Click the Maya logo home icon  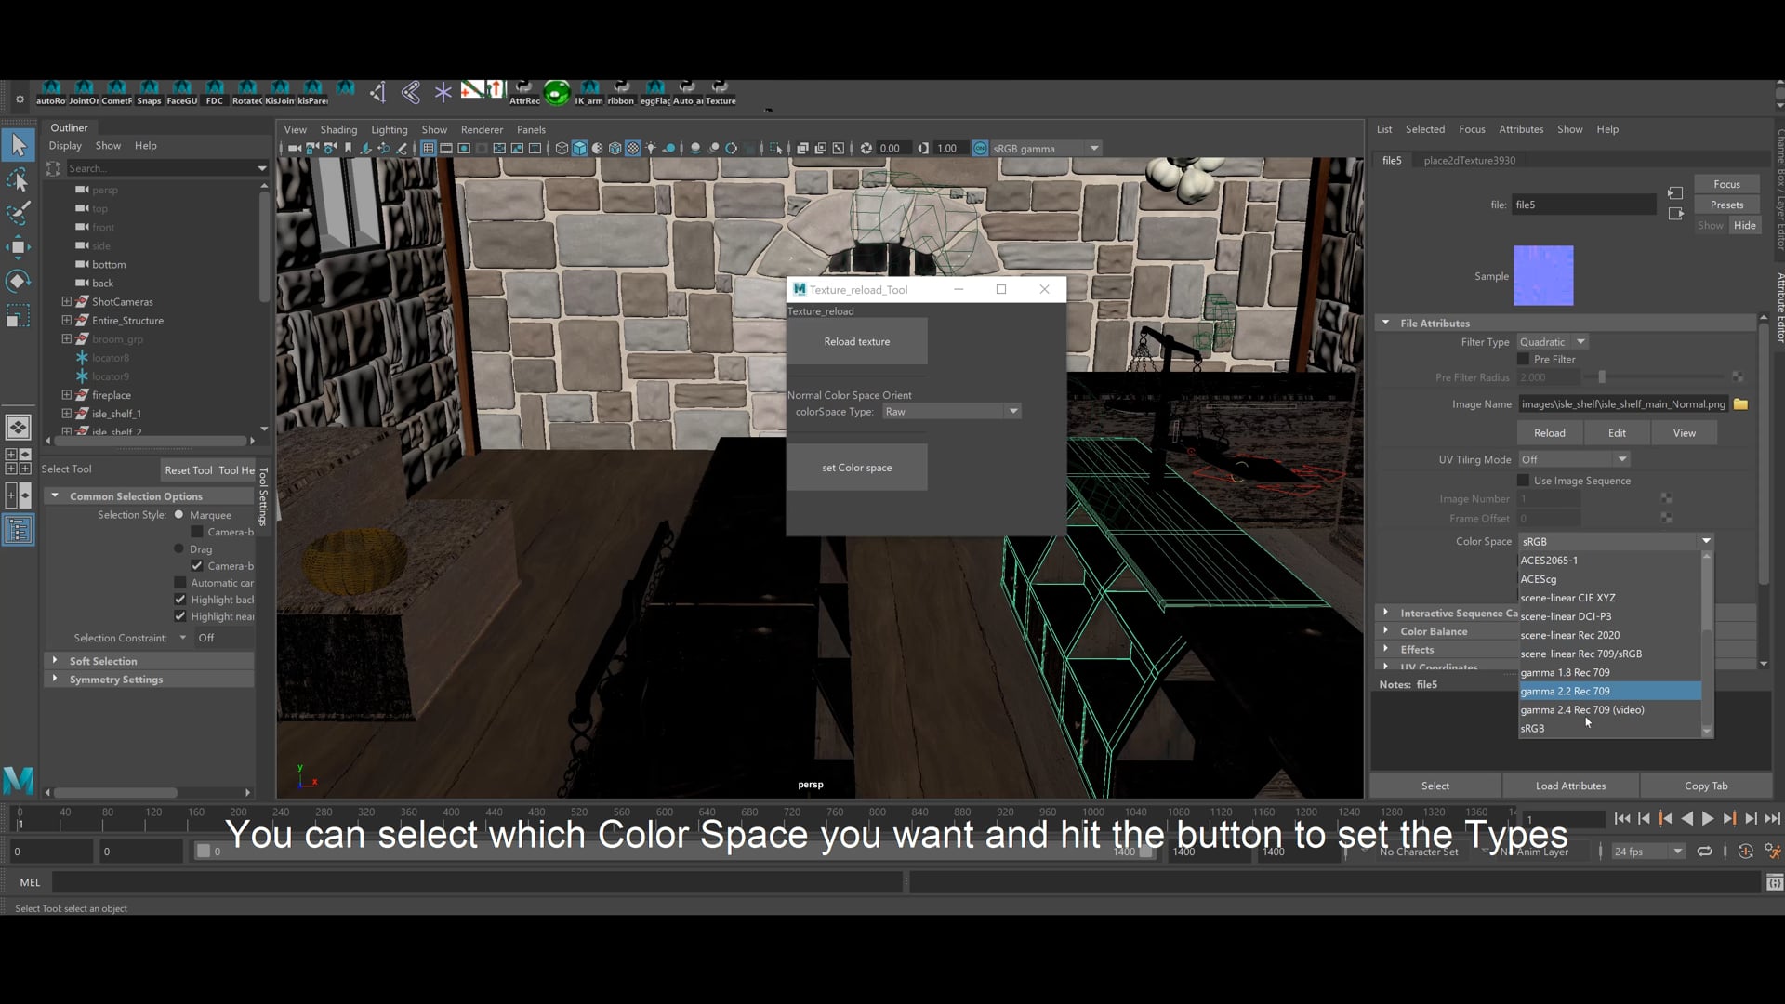(19, 779)
